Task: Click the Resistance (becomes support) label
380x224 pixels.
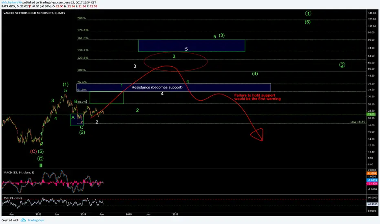Action: (x=157, y=87)
